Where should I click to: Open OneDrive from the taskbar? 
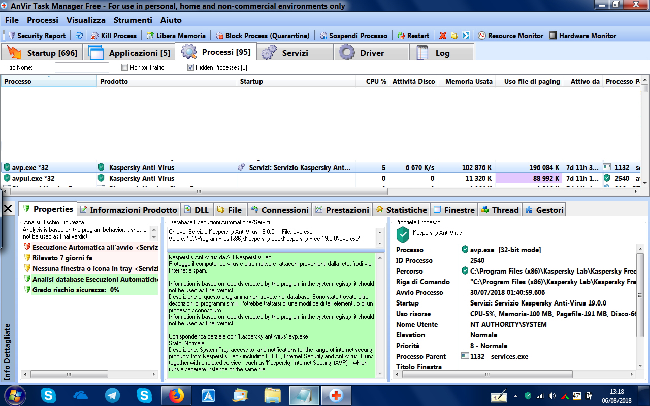80,395
